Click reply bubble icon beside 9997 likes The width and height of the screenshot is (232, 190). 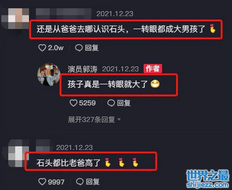(x=80, y=182)
